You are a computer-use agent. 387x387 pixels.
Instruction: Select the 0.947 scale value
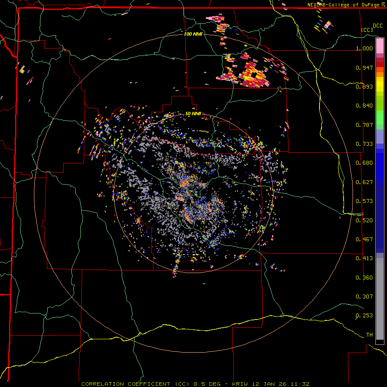tap(364, 68)
